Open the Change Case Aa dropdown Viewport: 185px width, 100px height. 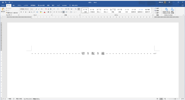(x=42, y=9)
